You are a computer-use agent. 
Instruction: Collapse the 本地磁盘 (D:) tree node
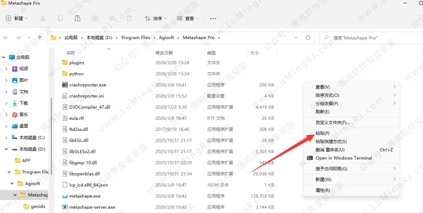(x=6, y=149)
